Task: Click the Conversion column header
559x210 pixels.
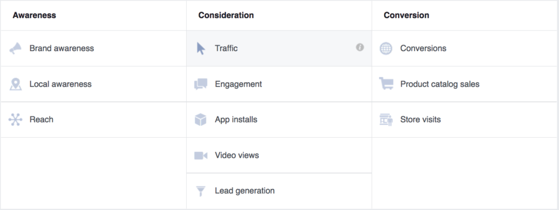Action: (x=406, y=15)
